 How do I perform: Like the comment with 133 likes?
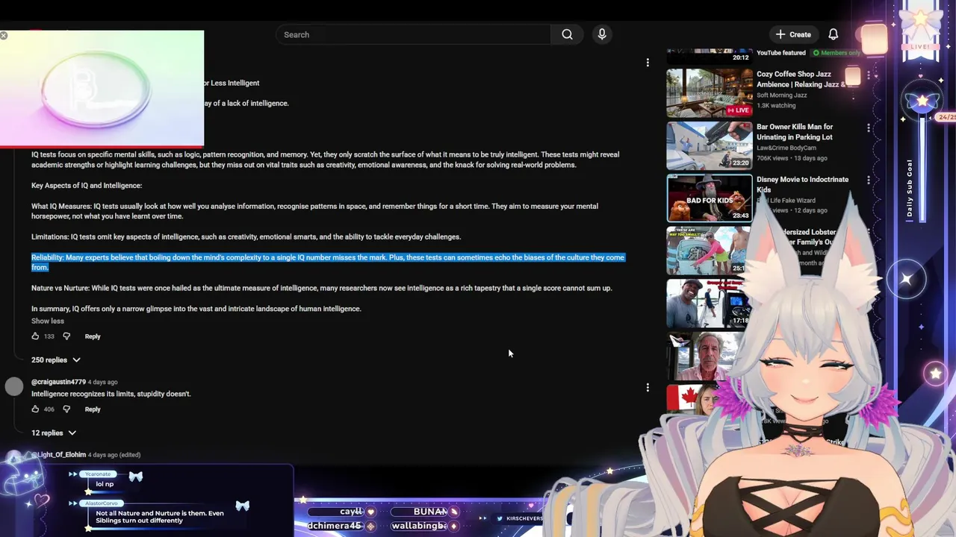coord(35,336)
